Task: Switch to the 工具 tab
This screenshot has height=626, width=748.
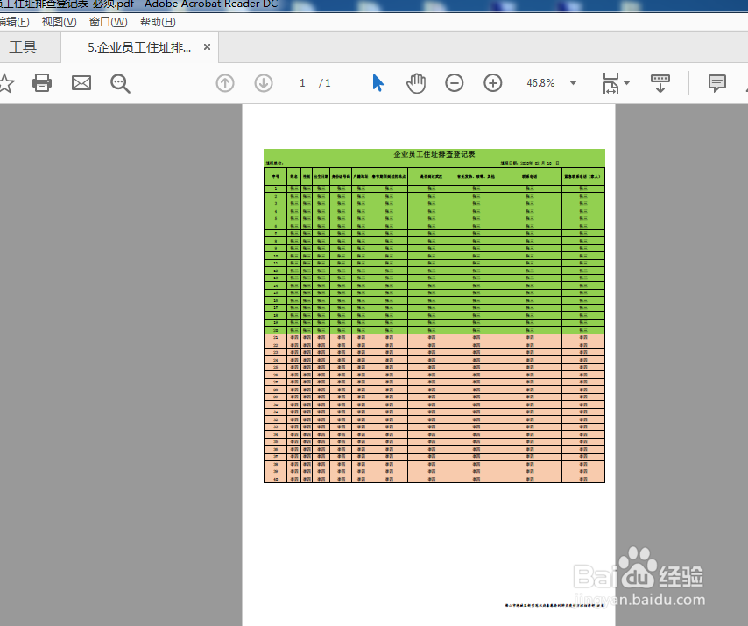Action: click(23, 46)
